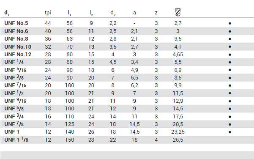
Task: Click the availability dot for UNF 7/8
Action: click(230, 124)
